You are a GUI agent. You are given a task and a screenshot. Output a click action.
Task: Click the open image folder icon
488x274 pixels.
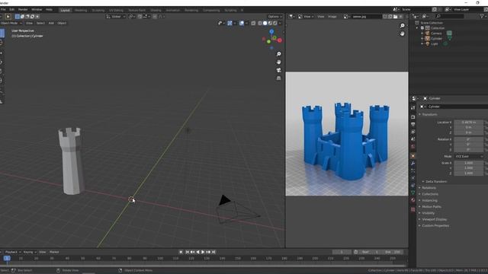click(395, 17)
